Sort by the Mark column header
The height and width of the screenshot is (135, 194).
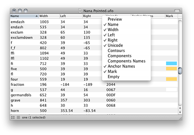point(171,16)
